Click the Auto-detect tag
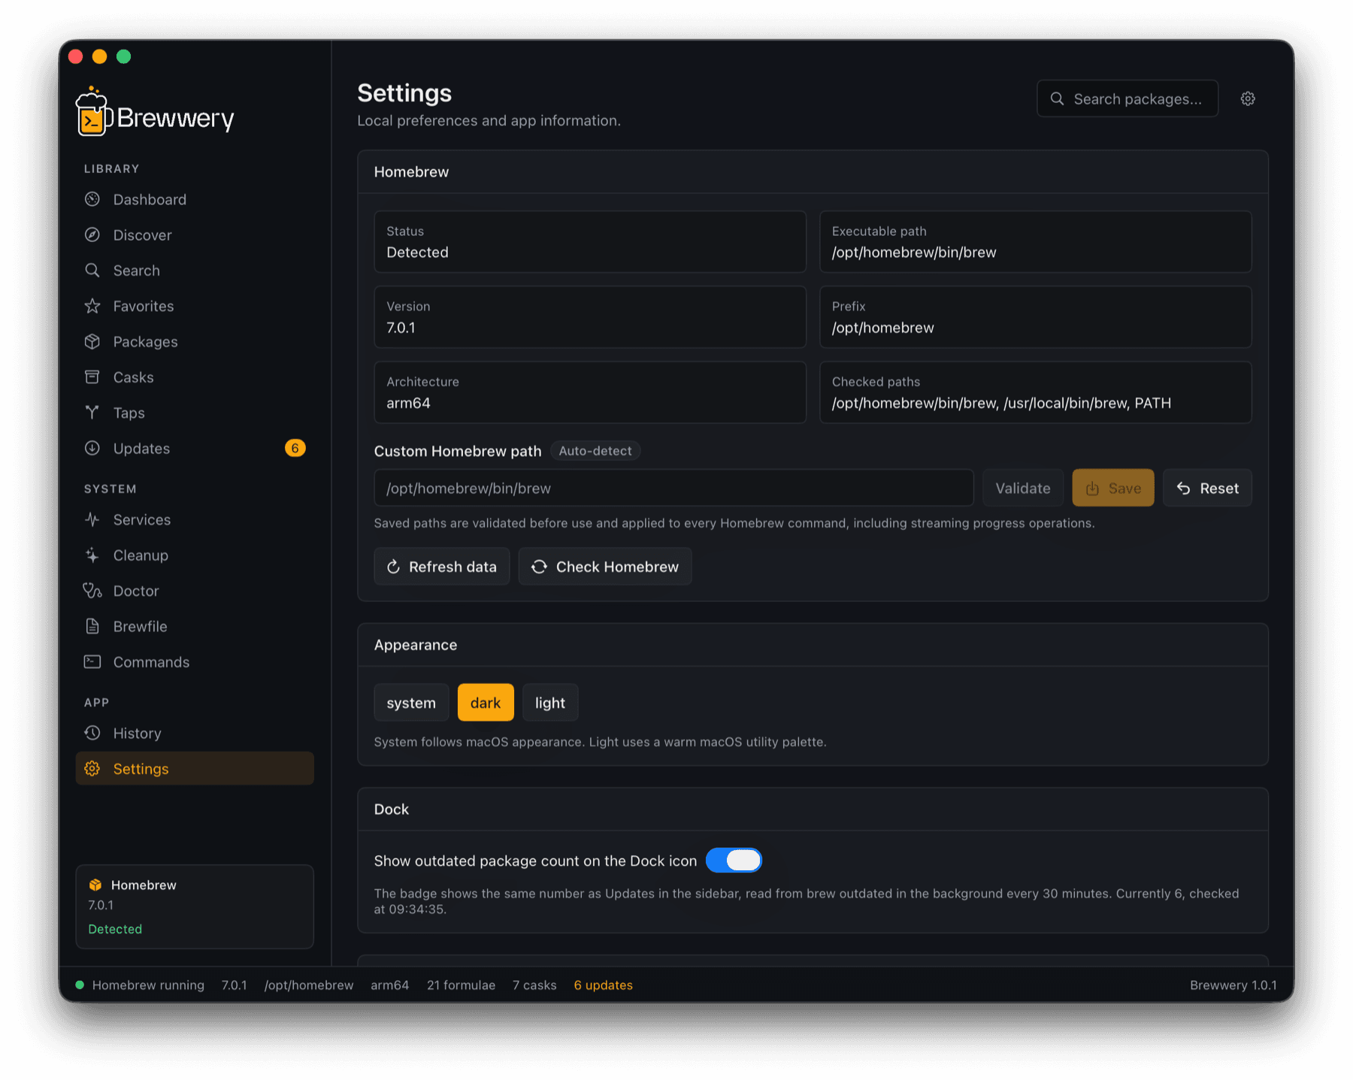 595,450
